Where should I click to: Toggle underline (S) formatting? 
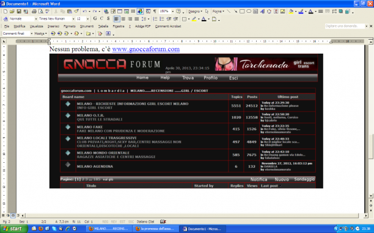pyautogui.click(x=108, y=18)
